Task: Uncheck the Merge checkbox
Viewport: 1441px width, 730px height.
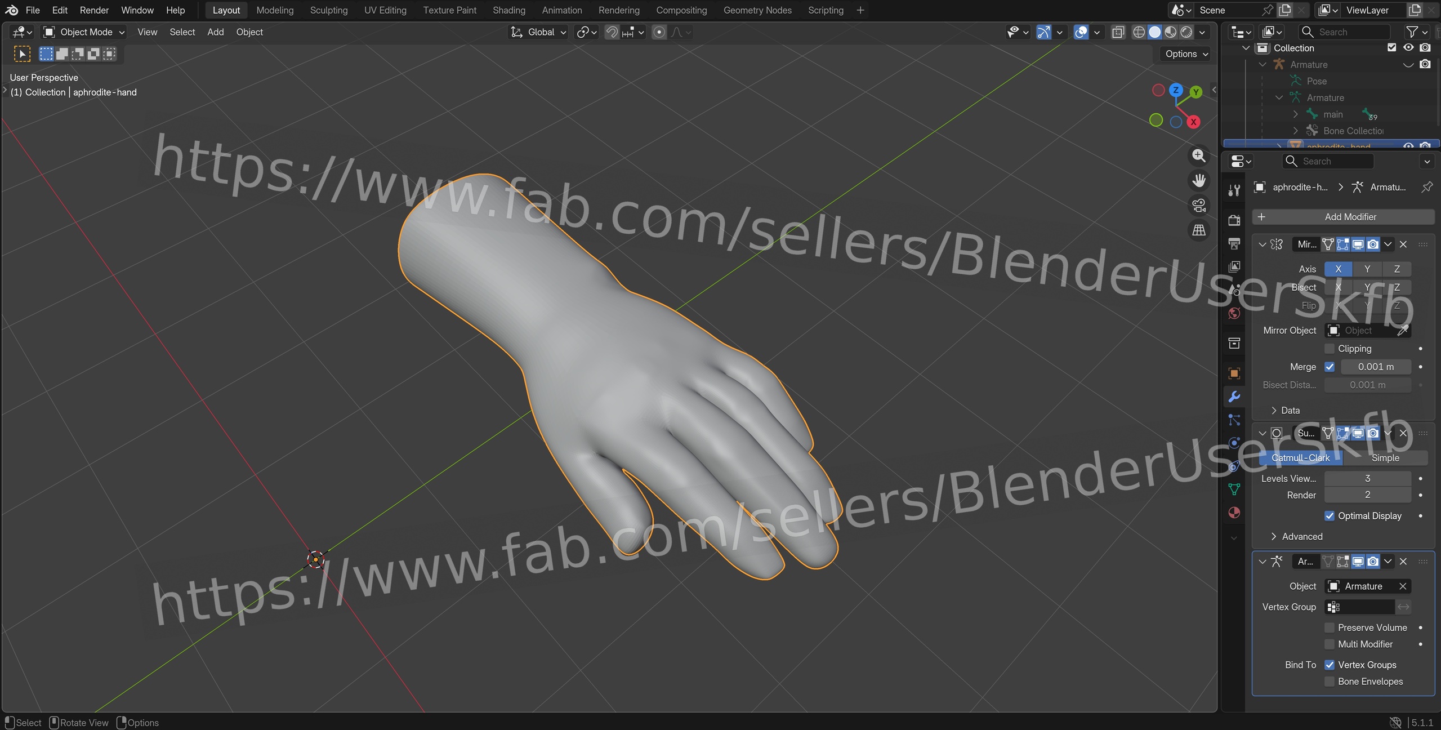Action: [x=1330, y=367]
